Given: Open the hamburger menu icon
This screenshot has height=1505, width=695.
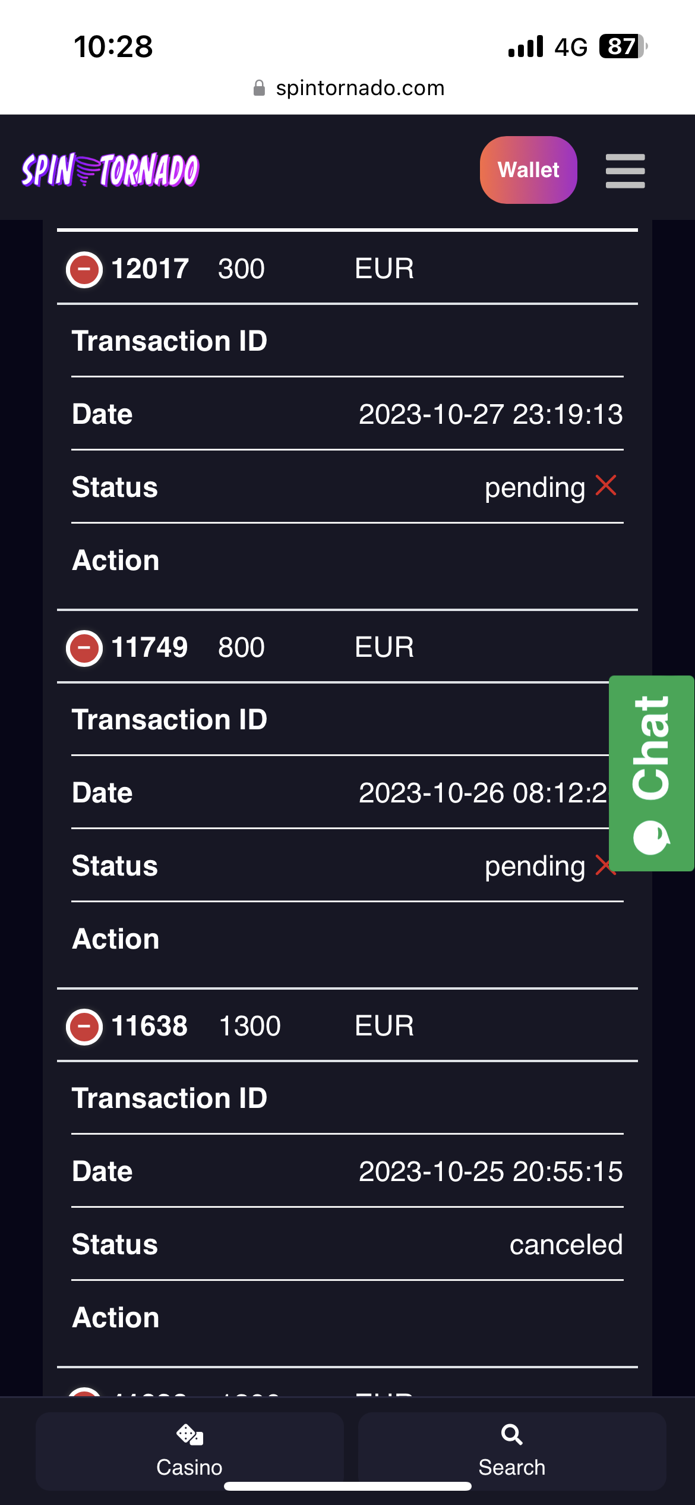Looking at the screenshot, I should tap(625, 171).
